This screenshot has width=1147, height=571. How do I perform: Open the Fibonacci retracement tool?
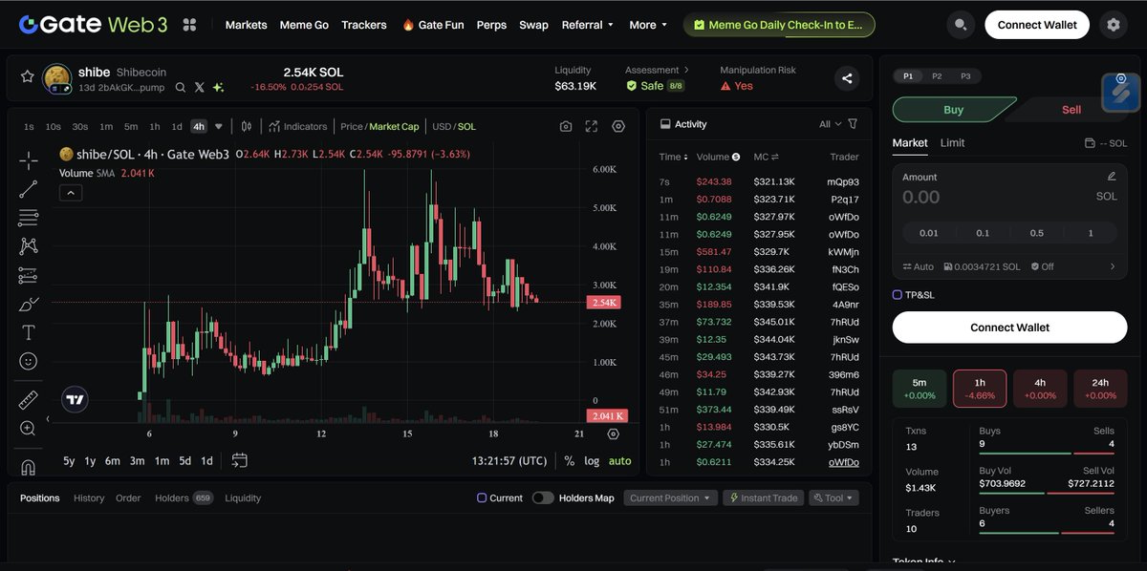tap(29, 218)
